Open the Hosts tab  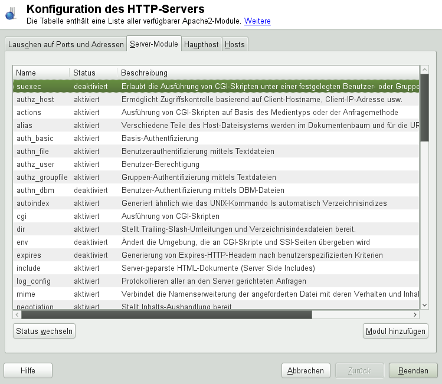tap(234, 44)
